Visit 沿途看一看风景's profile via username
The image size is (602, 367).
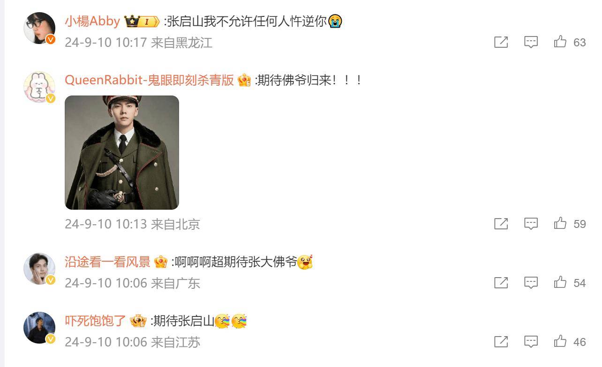pyautogui.click(x=107, y=262)
